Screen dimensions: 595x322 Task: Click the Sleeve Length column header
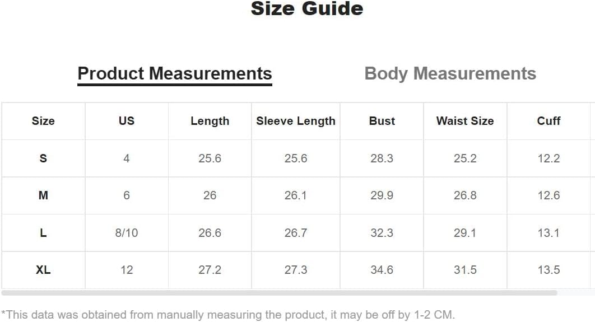point(296,121)
